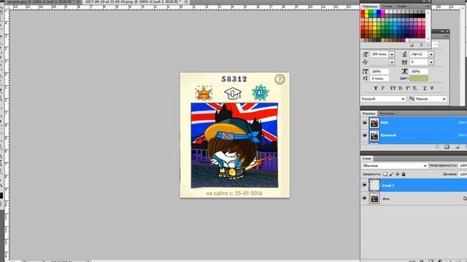The height and width of the screenshot is (262, 467).
Task: Open the tracking value dropdown
Action: tap(431, 62)
